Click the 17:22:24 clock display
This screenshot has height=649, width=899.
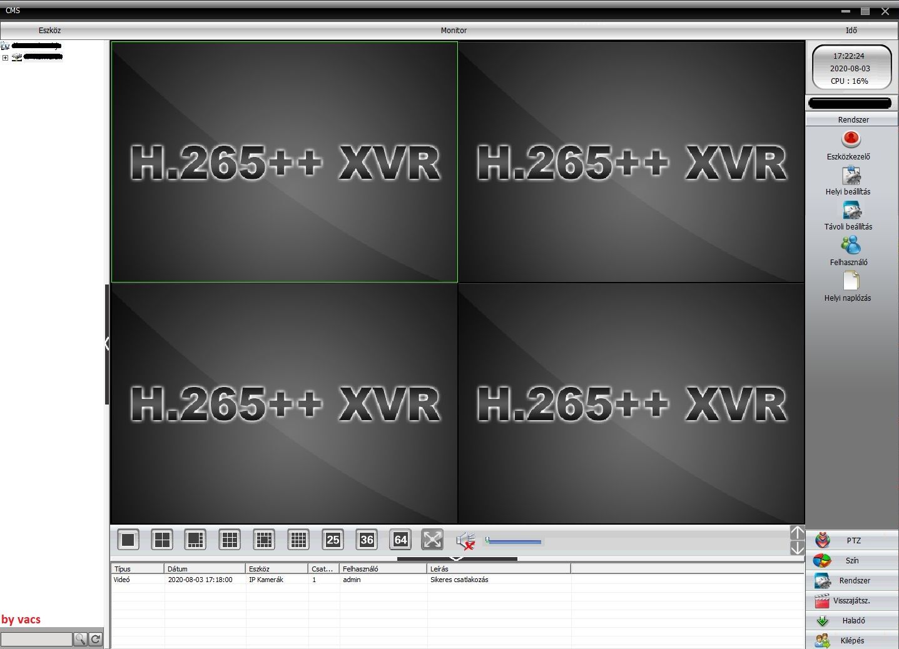[x=849, y=56]
